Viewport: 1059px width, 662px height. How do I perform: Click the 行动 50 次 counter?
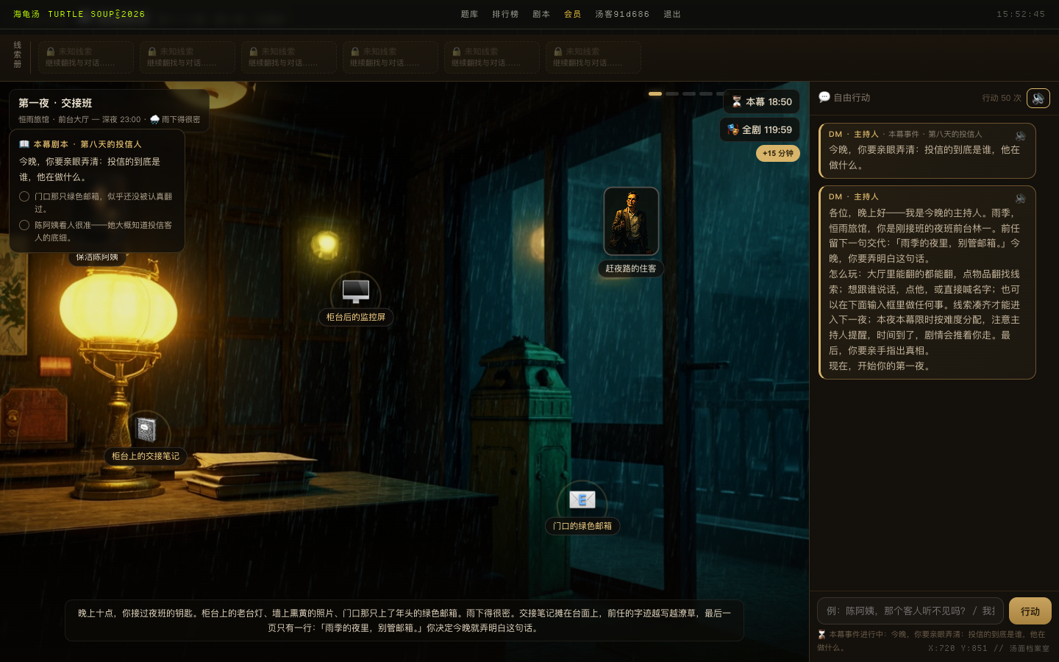[1002, 98]
